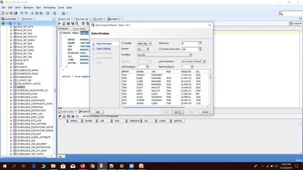Open the Navigate menu
The height and width of the screenshot is (170, 303).
28,8
